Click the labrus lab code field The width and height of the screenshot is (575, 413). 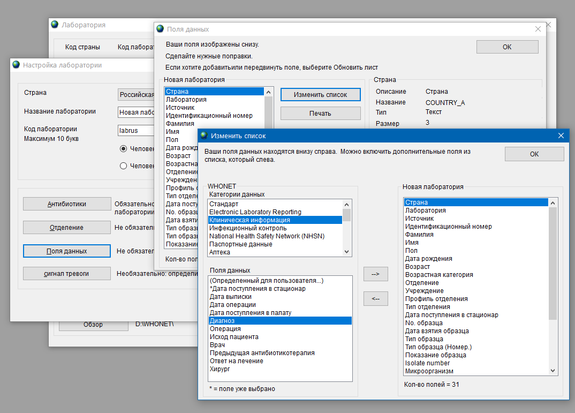(137, 130)
